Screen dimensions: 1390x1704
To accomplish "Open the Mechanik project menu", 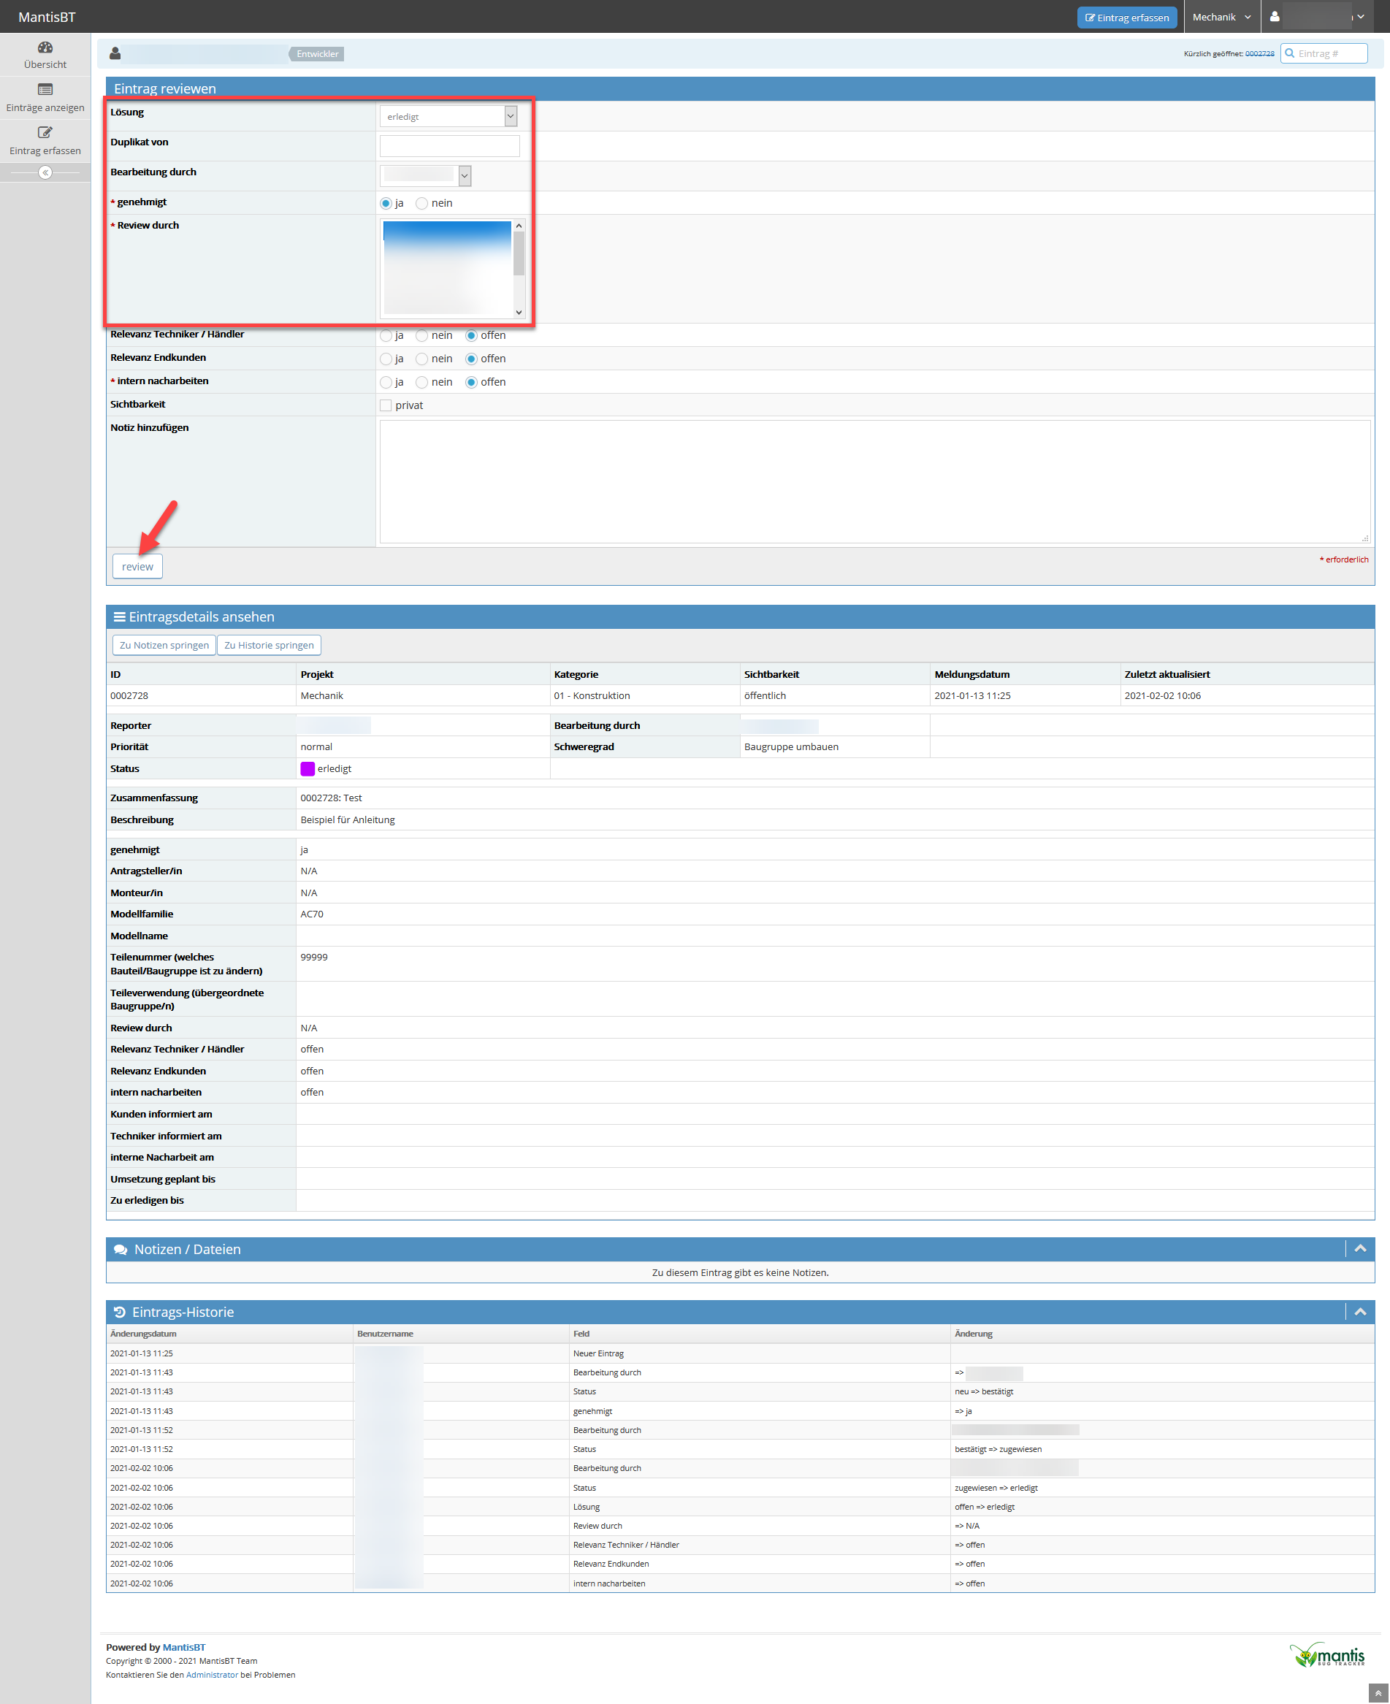I will 1221,17.
